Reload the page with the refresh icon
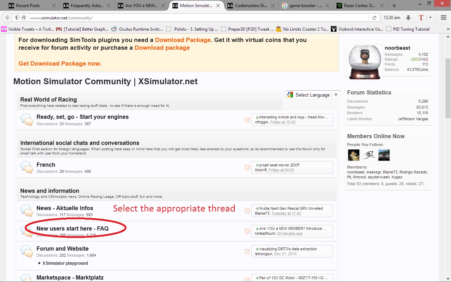The image size is (451, 282). pos(374,18)
